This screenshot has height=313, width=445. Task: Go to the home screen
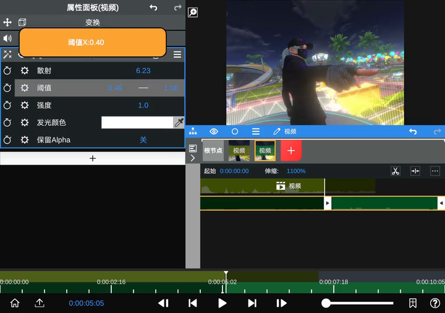[15, 303]
